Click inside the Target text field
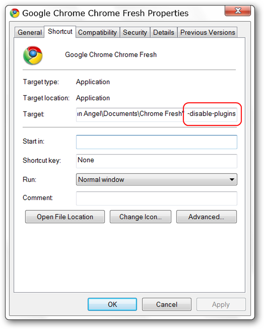 [157, 114]
